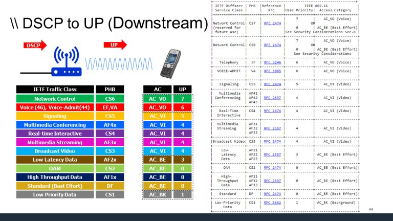
Task: Click the yellow AC_VI cell
Action: tap(158, 116)
